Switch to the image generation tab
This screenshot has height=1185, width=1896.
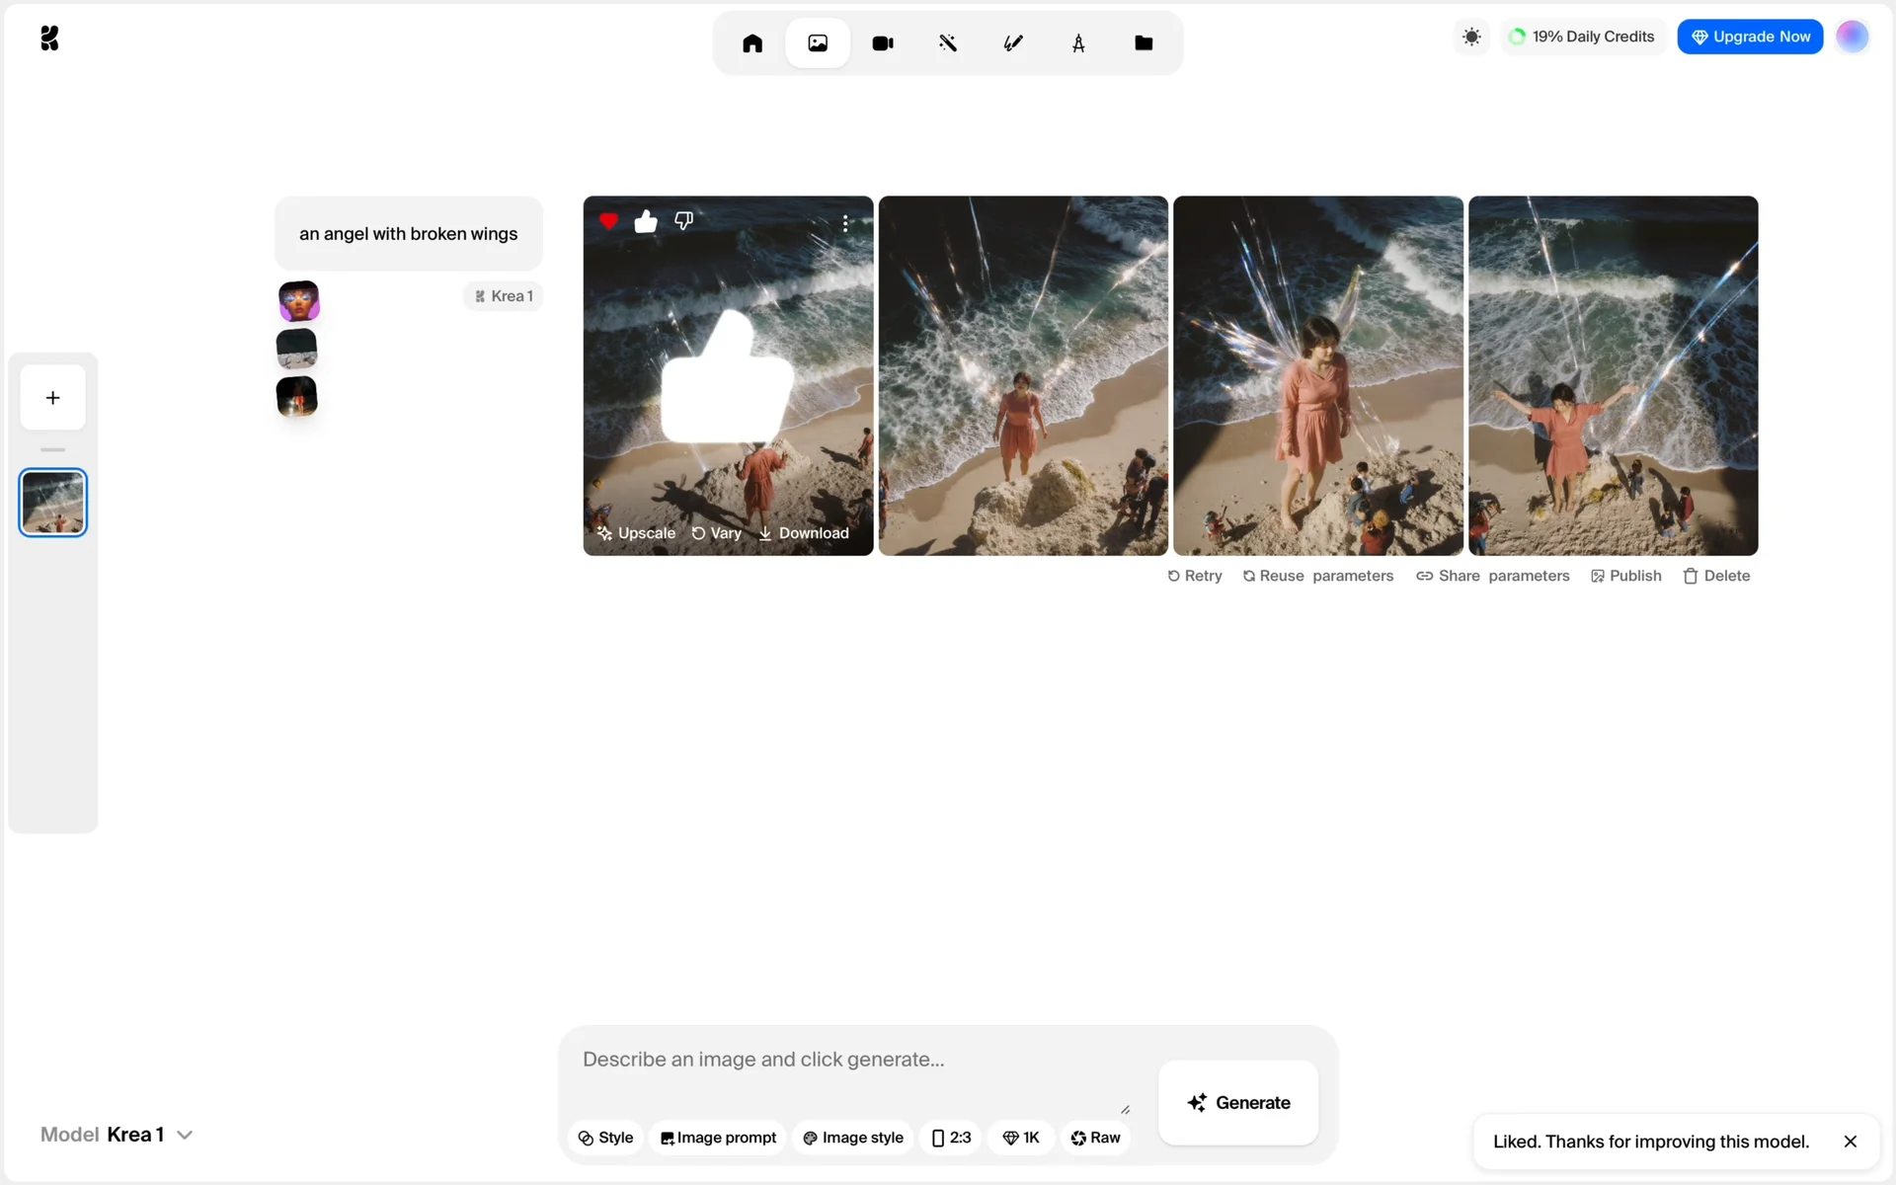click(818, 43)
